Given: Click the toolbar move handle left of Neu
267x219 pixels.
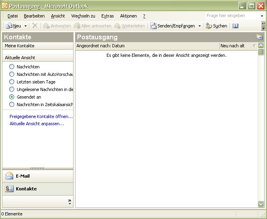Looking at the screenshot, I should click(x=4, y=26).
